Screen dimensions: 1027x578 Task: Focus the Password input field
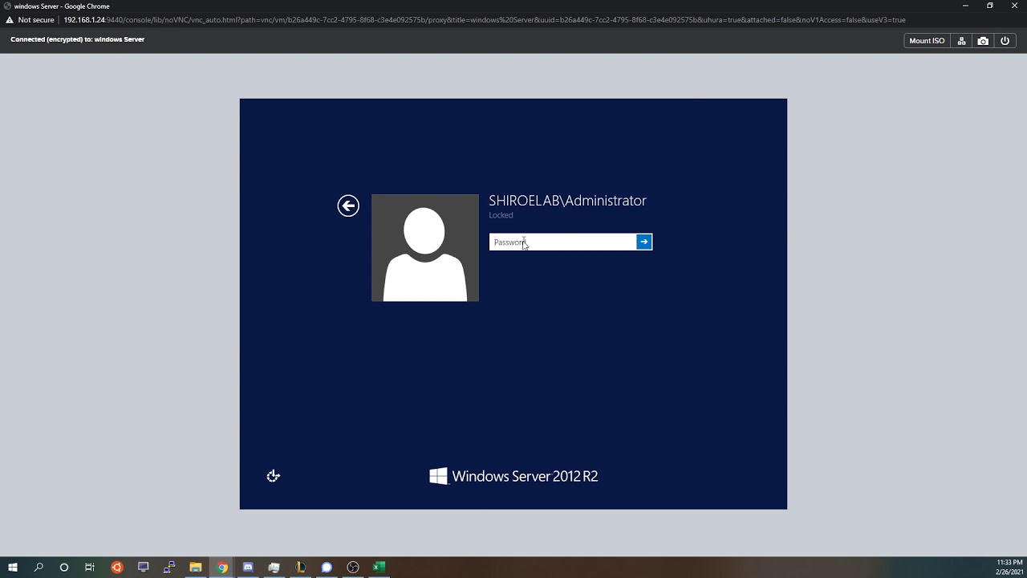point(562,242)
